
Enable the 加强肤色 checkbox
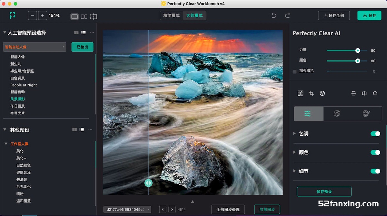coord(294,71)
